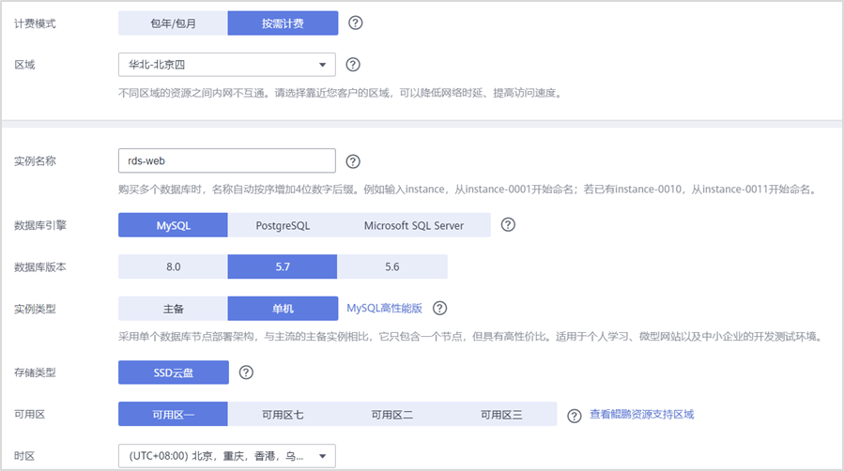Expand the UTC+08:00 timezone dropdown
The height and width of the screenshot is (471, 844).
pyautogui.click(x=226, y=456)
